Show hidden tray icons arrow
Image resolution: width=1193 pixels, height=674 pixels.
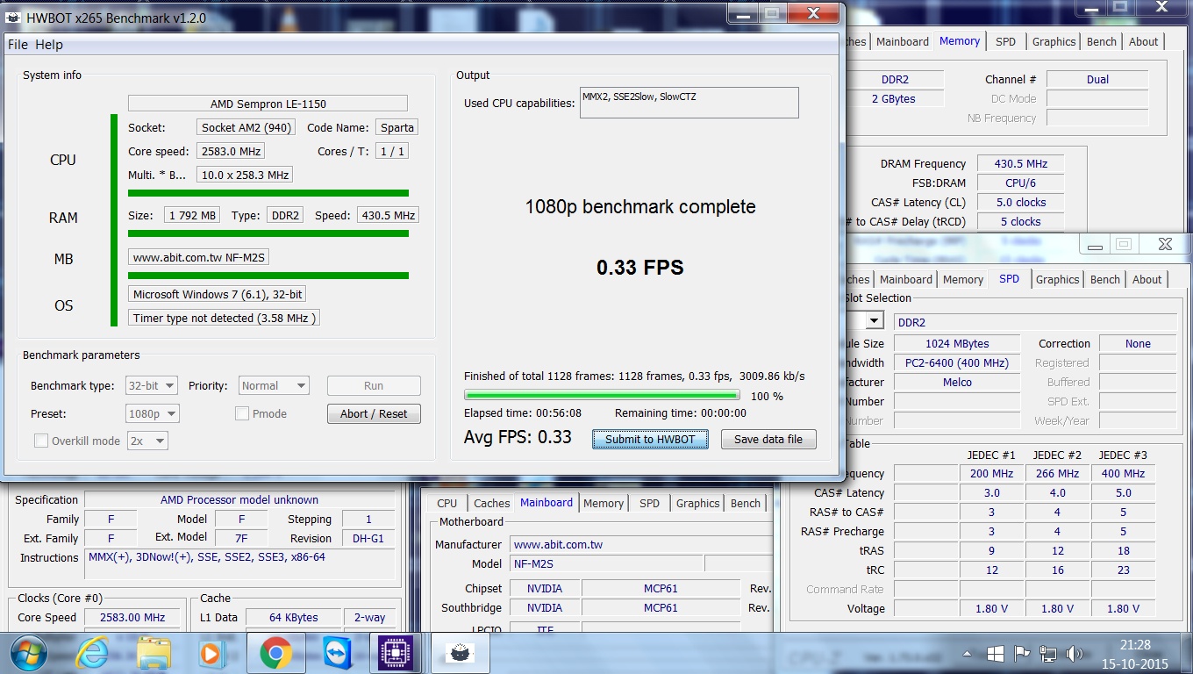click(968, 654)
